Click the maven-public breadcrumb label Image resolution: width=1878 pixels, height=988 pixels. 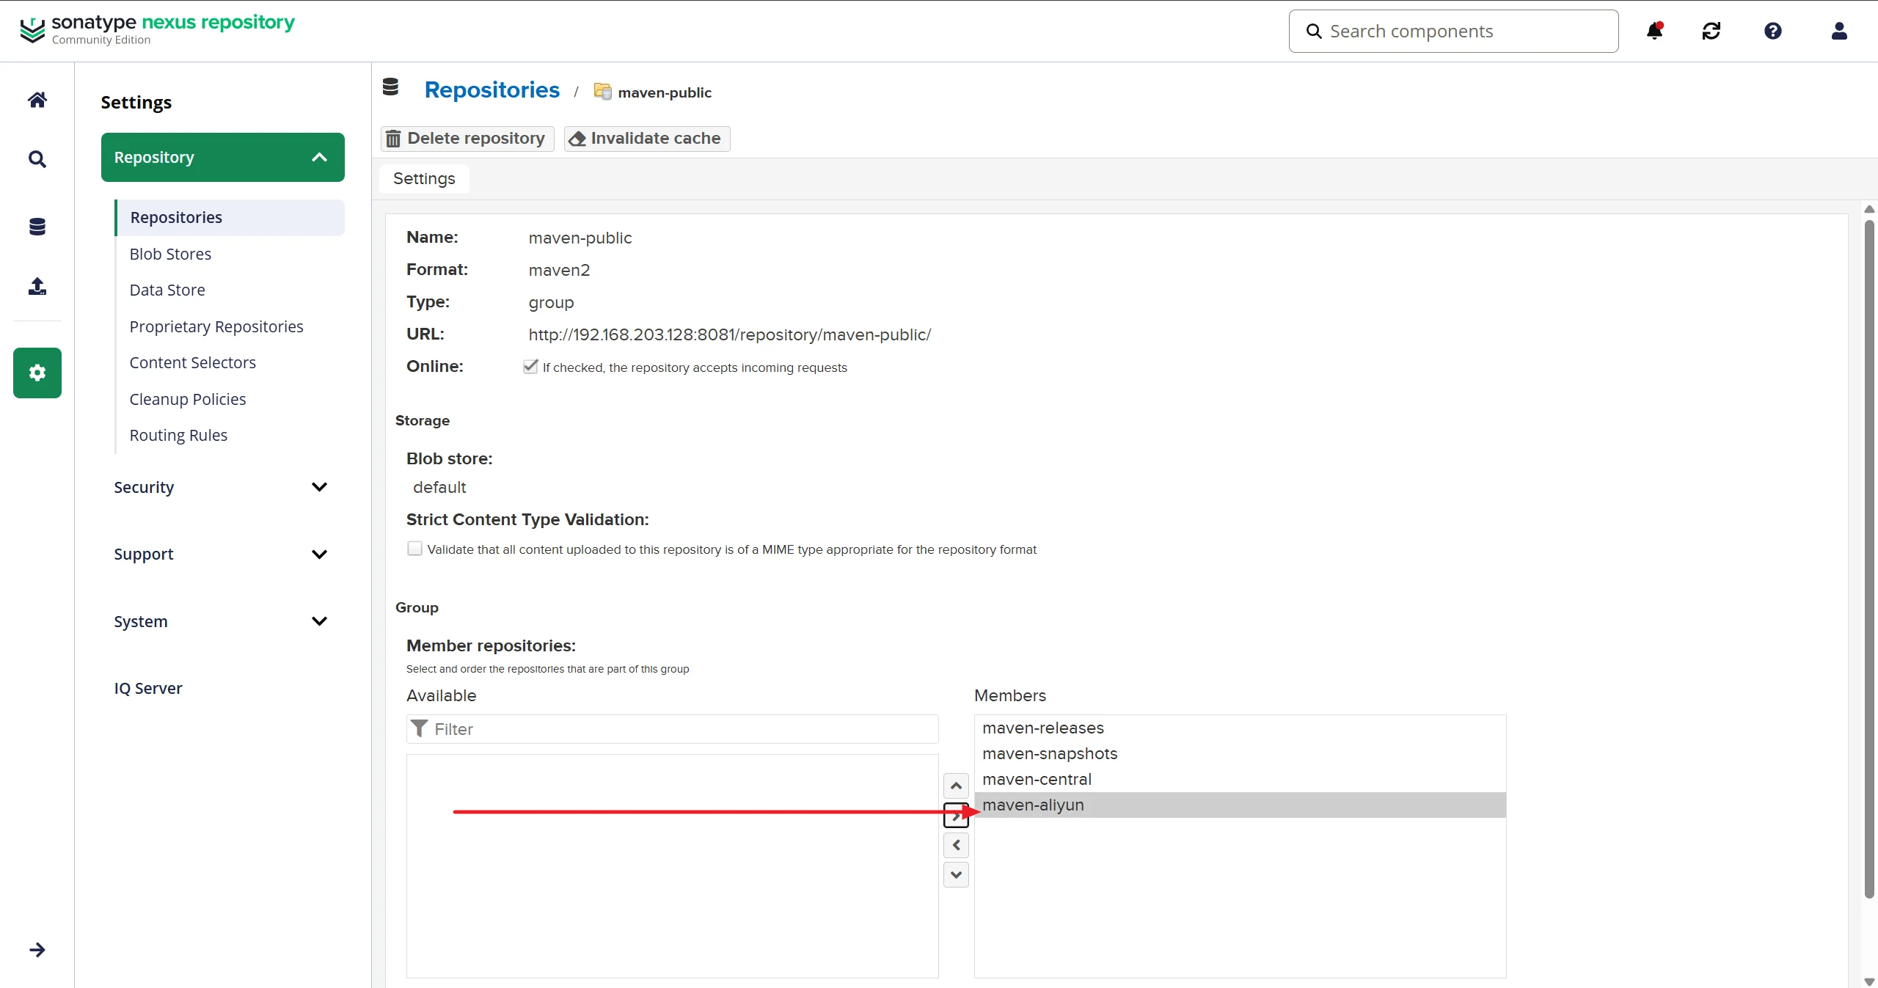pyautogui.click(x=665, y=92)
